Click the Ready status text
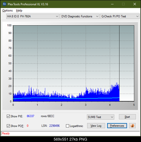Viewport: 141px width, 142px height. click(6, 134)
